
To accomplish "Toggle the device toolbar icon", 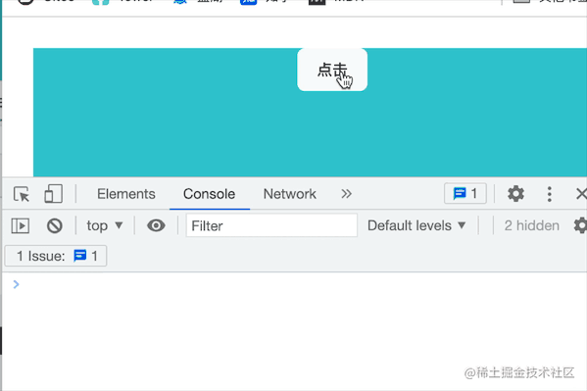I will (x=53, y=194).
